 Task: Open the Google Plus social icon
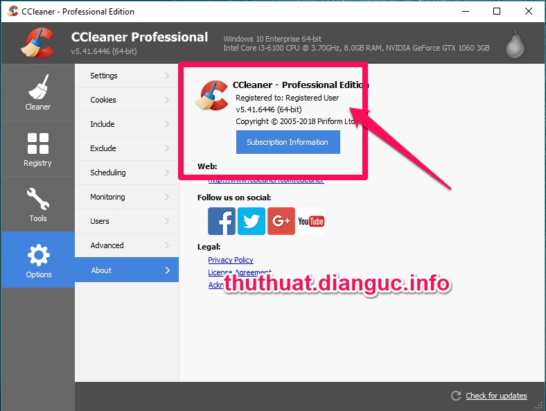coord(281,221)
